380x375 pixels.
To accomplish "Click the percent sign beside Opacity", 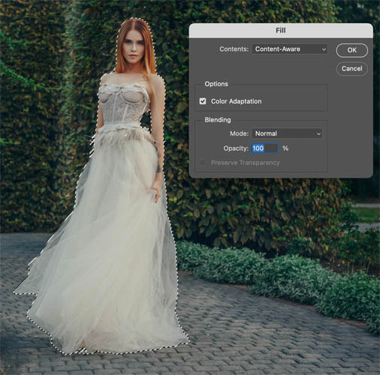I will pos(285,148).
